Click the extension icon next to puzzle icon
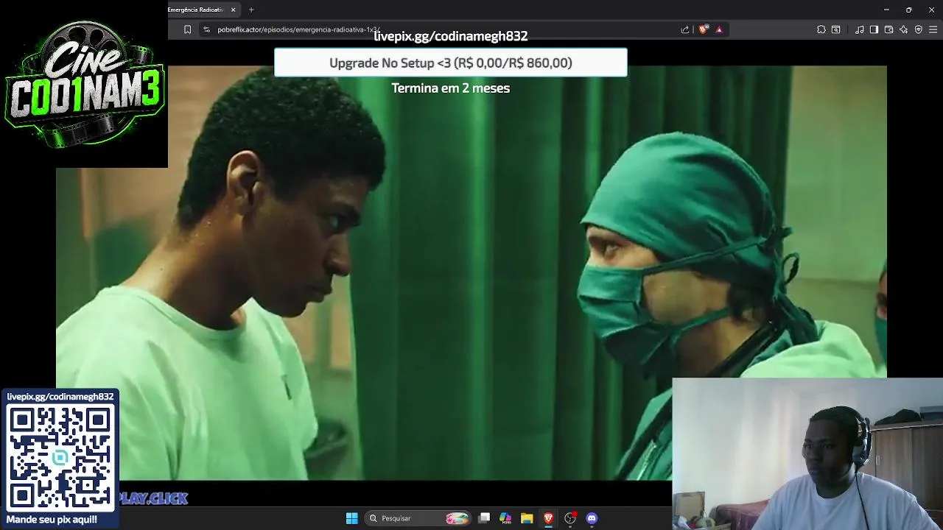 tap(836, 29)
